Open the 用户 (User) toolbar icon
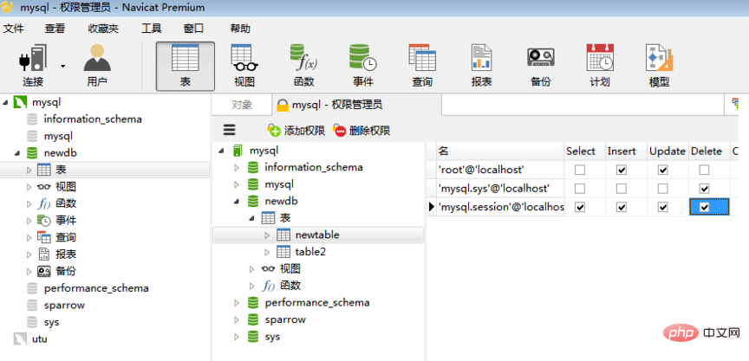 coord(97,66)
